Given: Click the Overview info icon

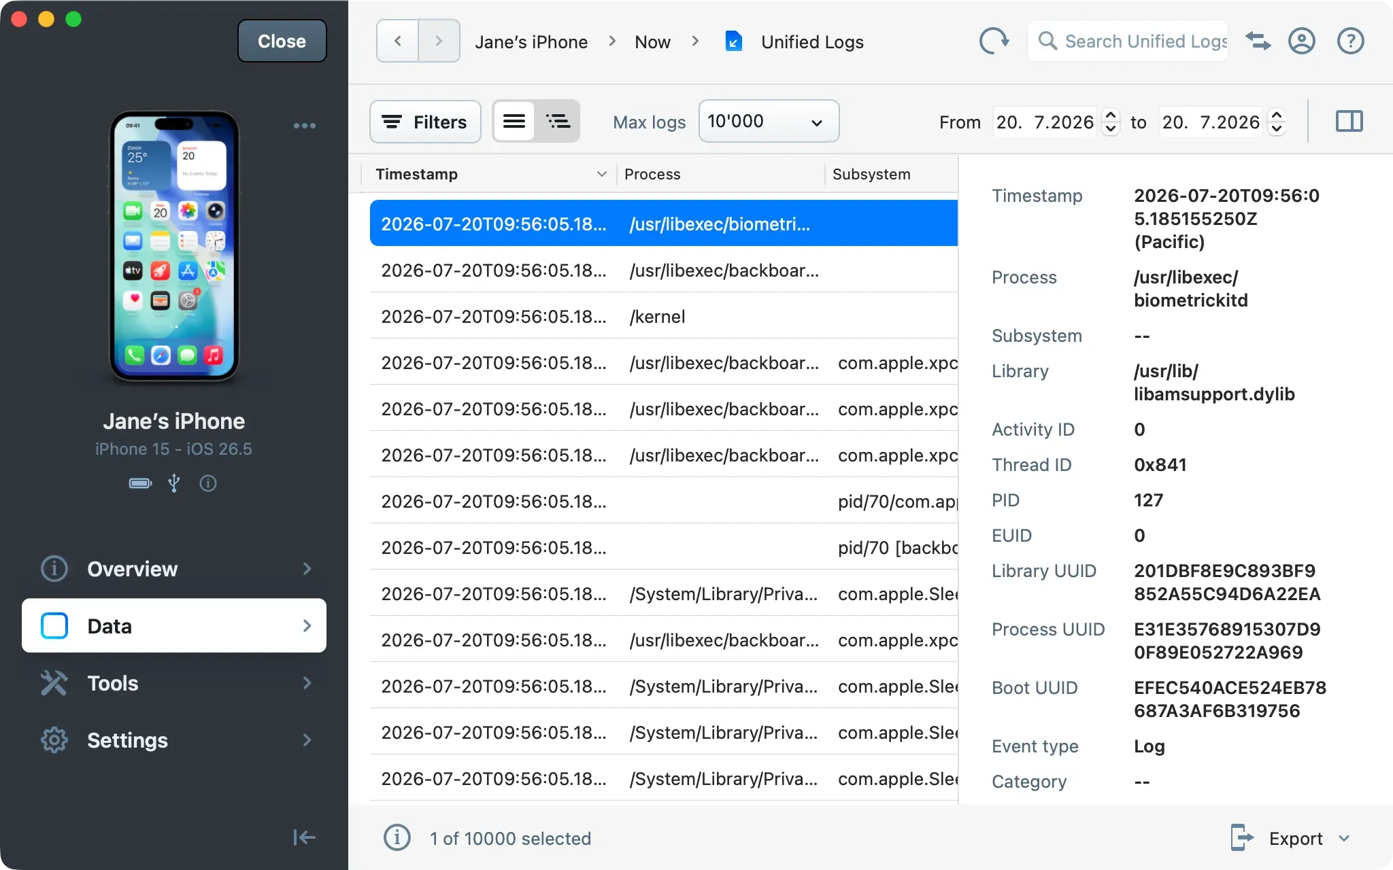Looking at the screenshot, I should (x=54, y=569).
